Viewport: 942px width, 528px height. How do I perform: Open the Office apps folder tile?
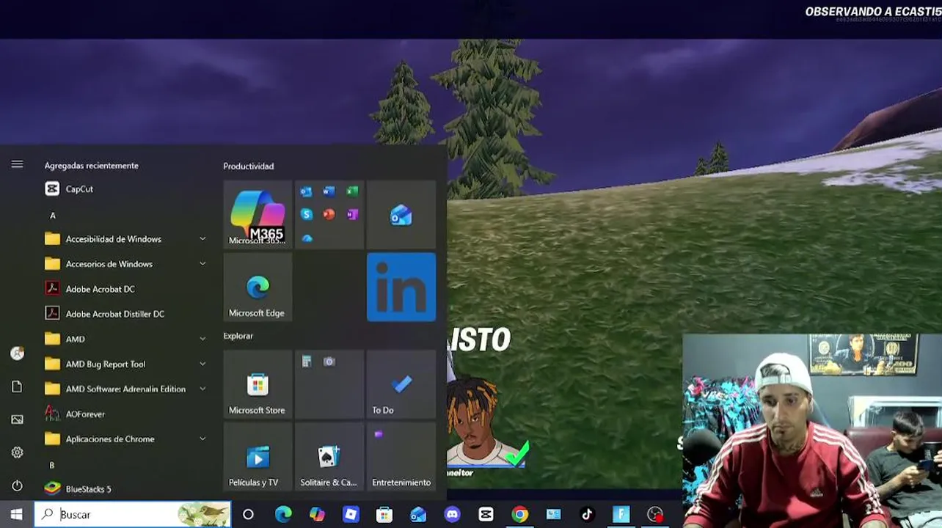point(329,214)
